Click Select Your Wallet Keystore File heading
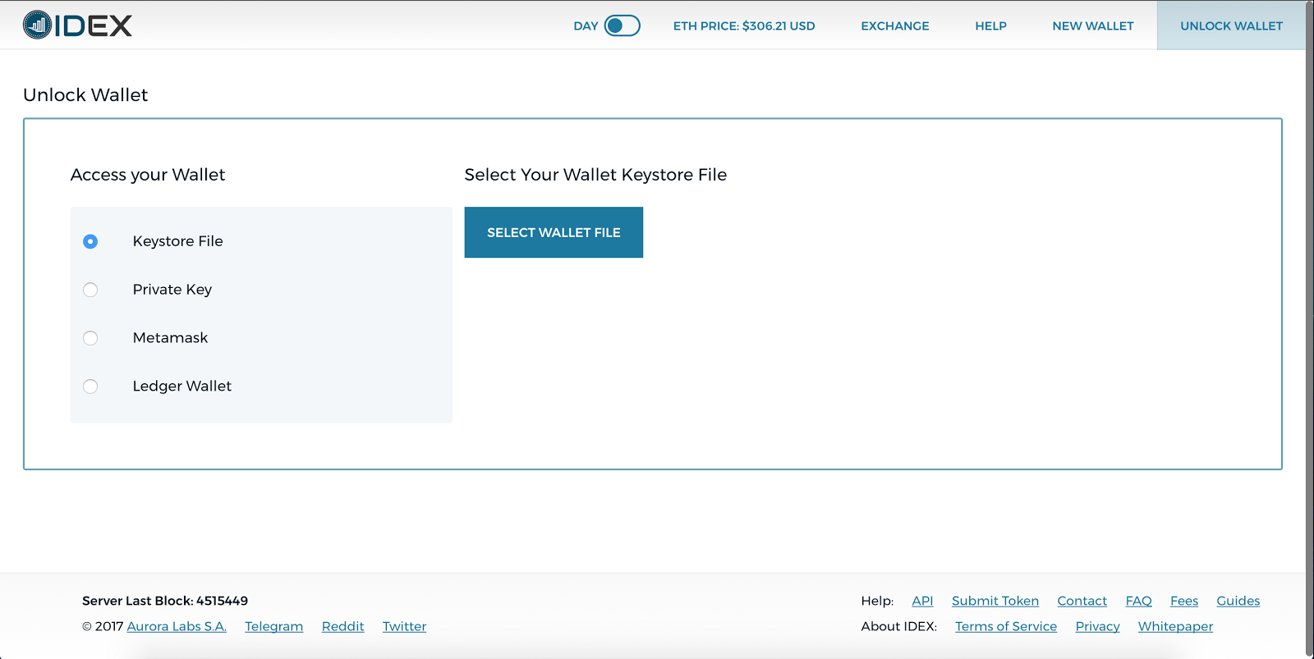 coord(595,175)
